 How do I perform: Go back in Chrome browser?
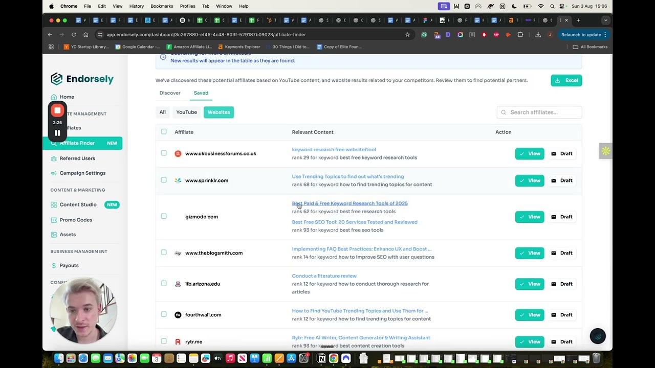point(50,35)
